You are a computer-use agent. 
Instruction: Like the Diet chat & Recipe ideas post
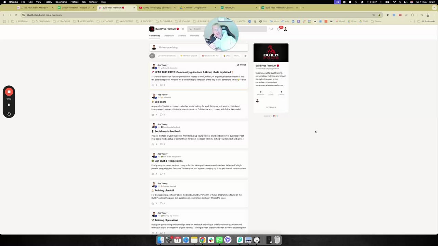pyautogui.click(x=153, y=174)
